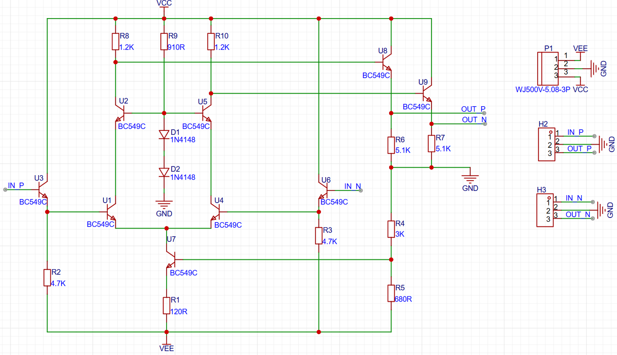Select resistor R5 body

pyautogui.click(x=391, y=293)
